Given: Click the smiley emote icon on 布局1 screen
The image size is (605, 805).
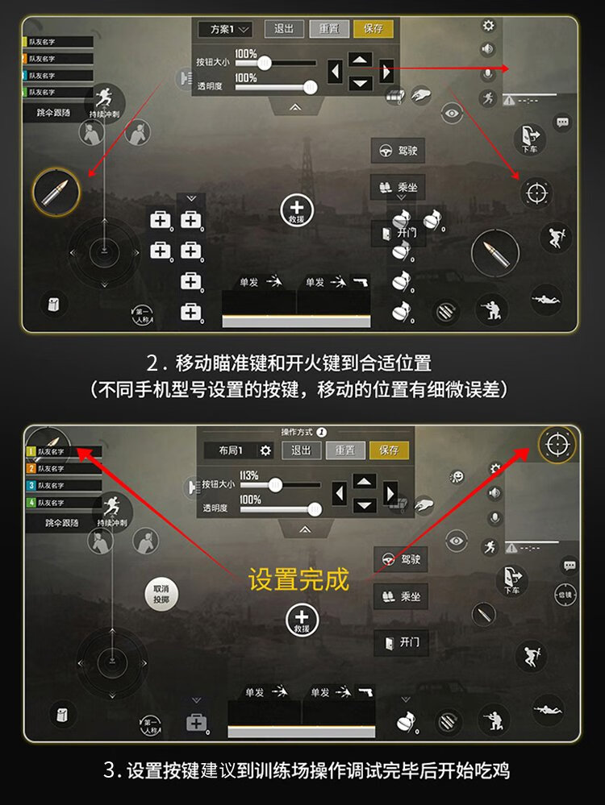Looking at the screenshot, I should pyautogui.click(x=457, y=478).
